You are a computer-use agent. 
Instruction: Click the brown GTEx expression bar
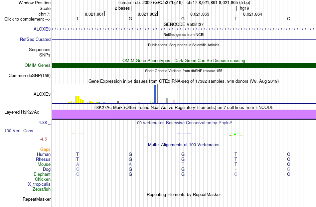point(118,102)
